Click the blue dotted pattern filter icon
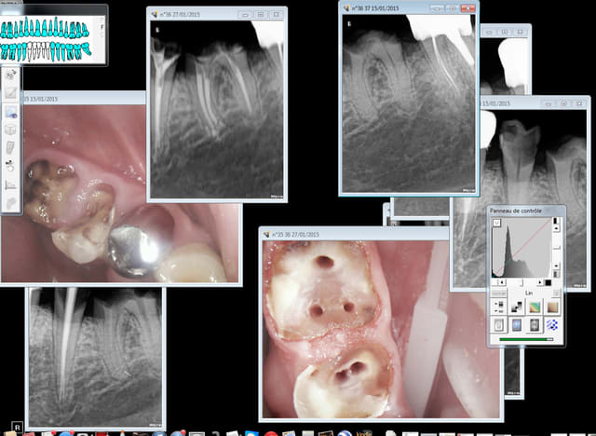This screenshot has width=596, height=436. (x=554, y=325)
